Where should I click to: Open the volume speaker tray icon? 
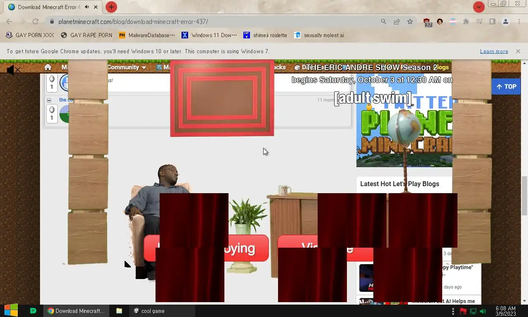pos(483,311)
